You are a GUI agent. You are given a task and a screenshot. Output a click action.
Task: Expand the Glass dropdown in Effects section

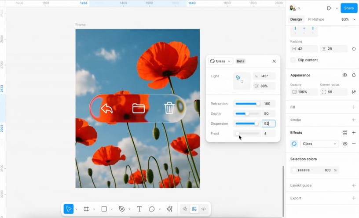[x=319, y=144]
